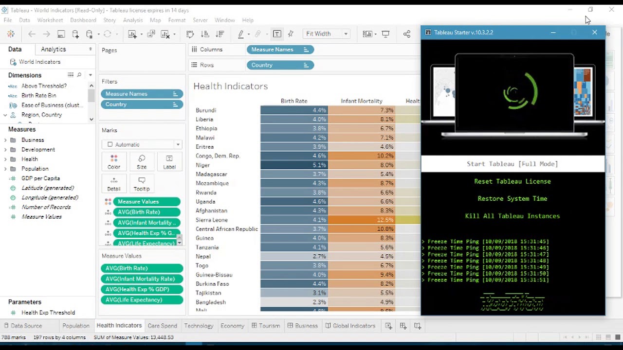Switch to the Global Indicators tab
The image size is (623, 350).
coord(350,326)
